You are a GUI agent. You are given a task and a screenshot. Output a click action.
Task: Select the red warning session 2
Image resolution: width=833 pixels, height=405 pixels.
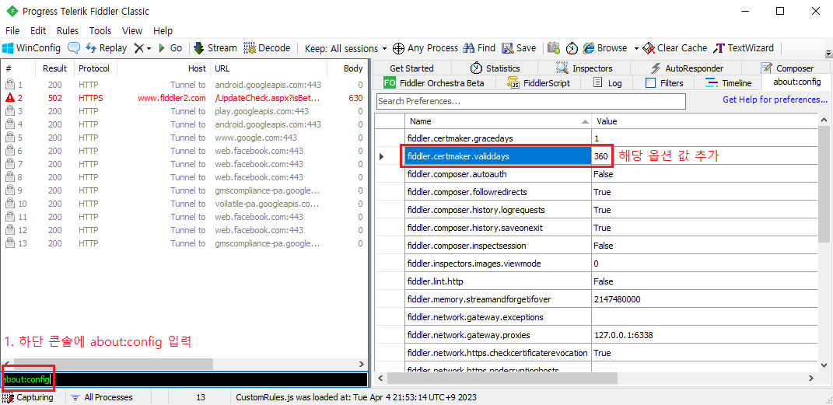pyautogui.click(x=184, y=98)
